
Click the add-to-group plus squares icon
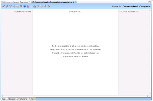(14, 6)
